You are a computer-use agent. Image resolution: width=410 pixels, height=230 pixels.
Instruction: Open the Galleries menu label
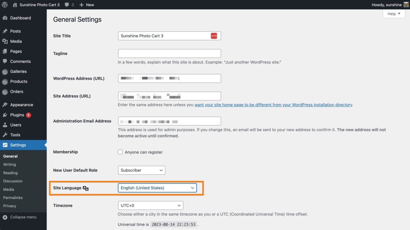pyautogui.click(x=18, y=71)
